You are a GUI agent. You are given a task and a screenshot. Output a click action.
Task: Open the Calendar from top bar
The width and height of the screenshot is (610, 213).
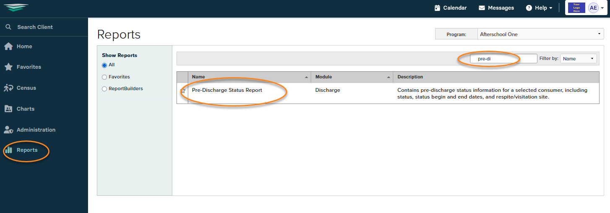pos(450,8)
